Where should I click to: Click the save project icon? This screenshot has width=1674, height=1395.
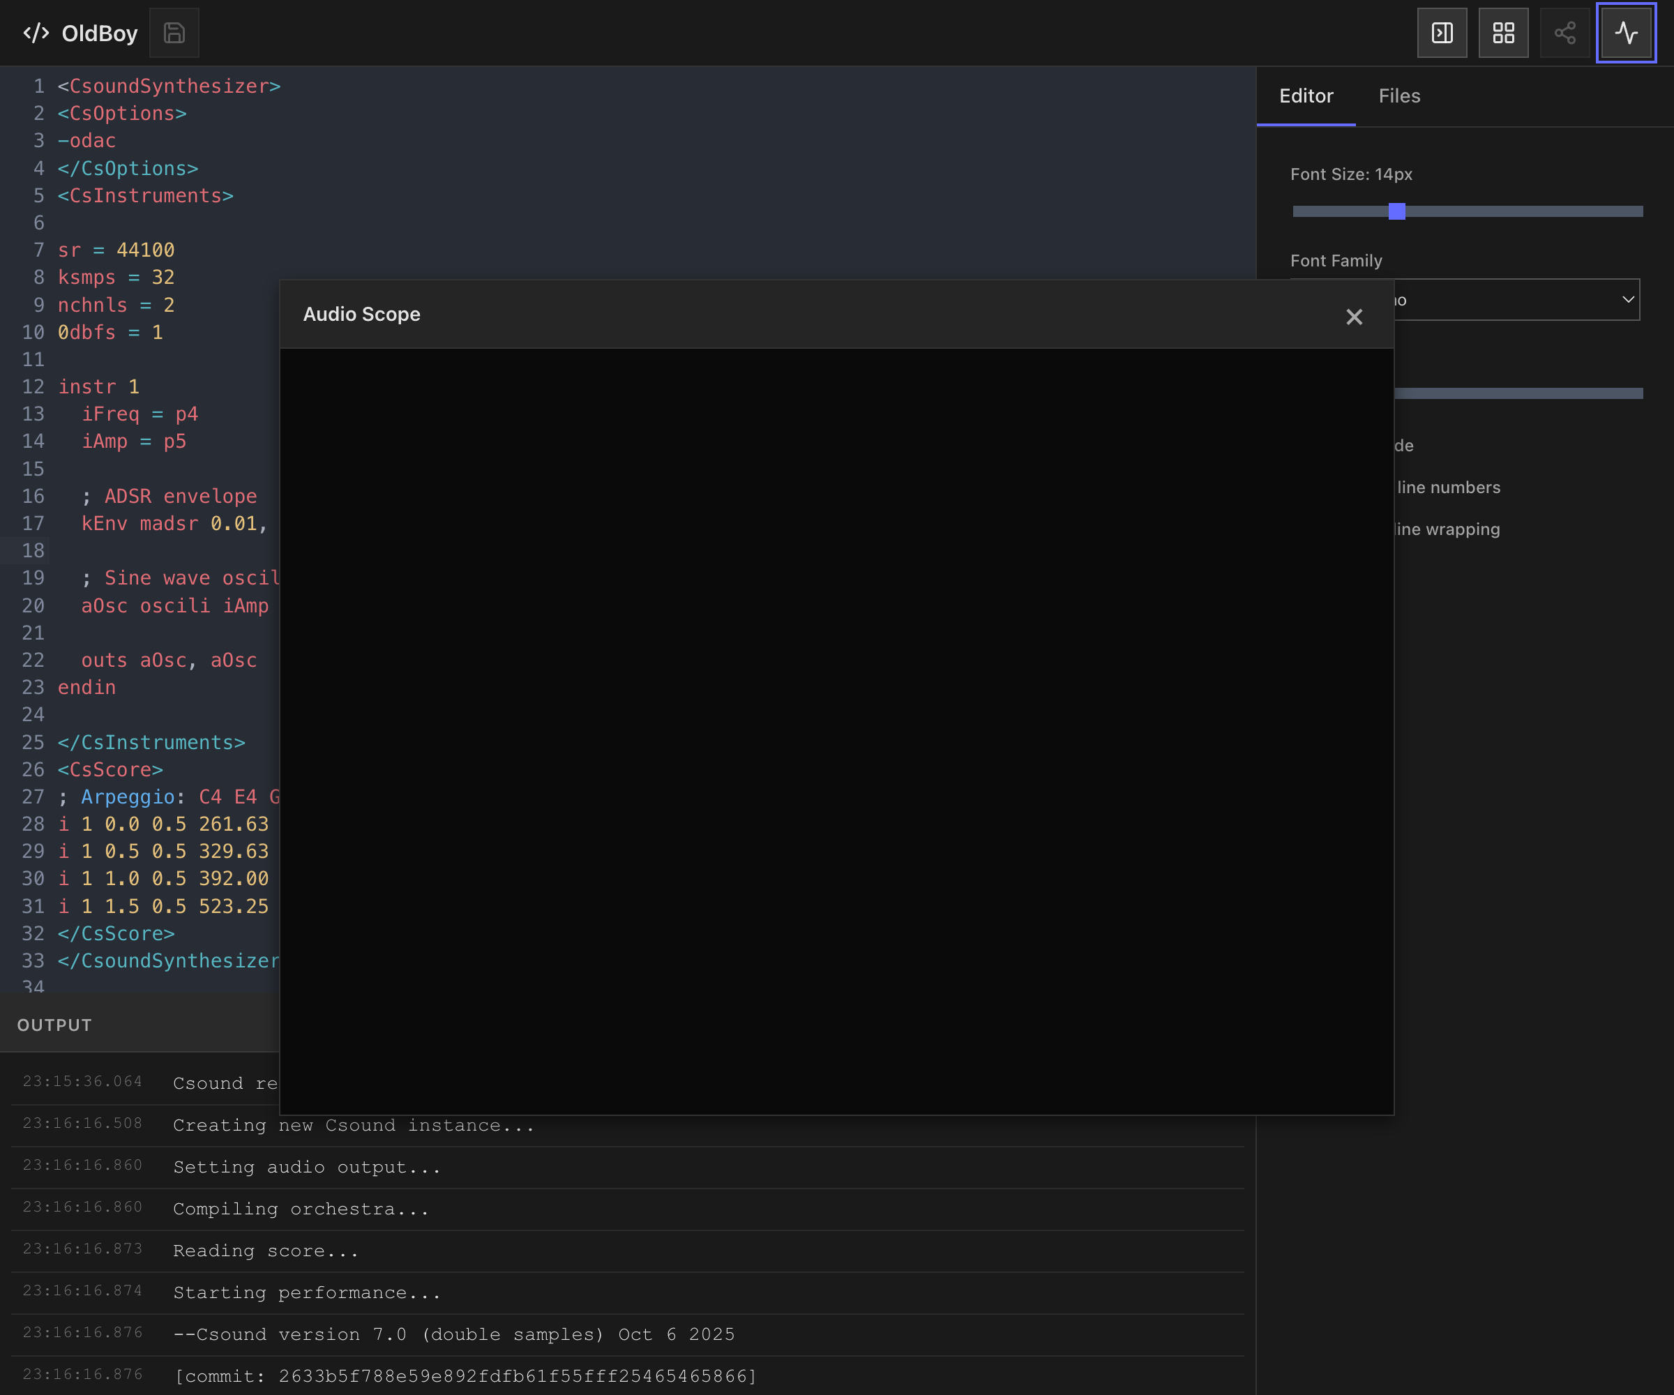(174, 33)
